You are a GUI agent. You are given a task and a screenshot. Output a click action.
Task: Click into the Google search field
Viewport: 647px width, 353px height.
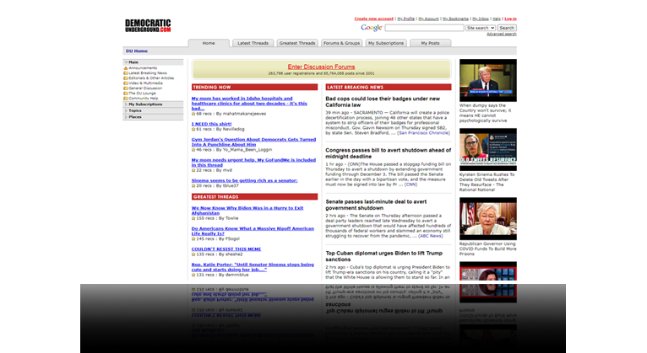(424, 28)
